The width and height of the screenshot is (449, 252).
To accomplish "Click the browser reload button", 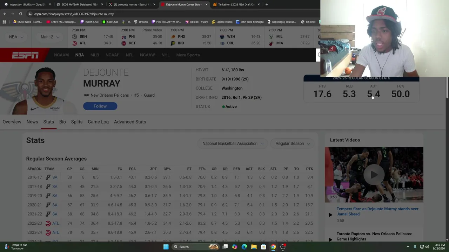I will tap(20, 14).
